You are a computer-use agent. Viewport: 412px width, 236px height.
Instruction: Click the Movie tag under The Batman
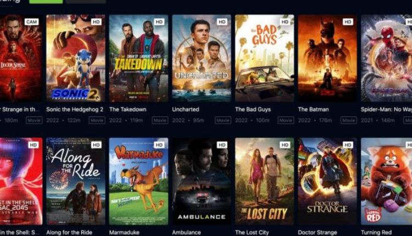pos(349,121)
